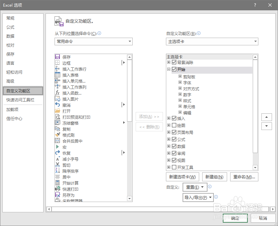Click the 开始计算 calculator icon
Image resolution: width=278 pixels, height=226 pixels.
58,183
